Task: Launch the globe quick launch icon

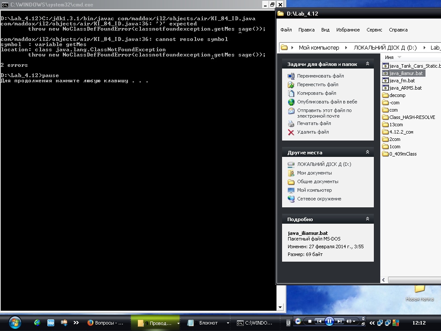Action: coord(37,322)
